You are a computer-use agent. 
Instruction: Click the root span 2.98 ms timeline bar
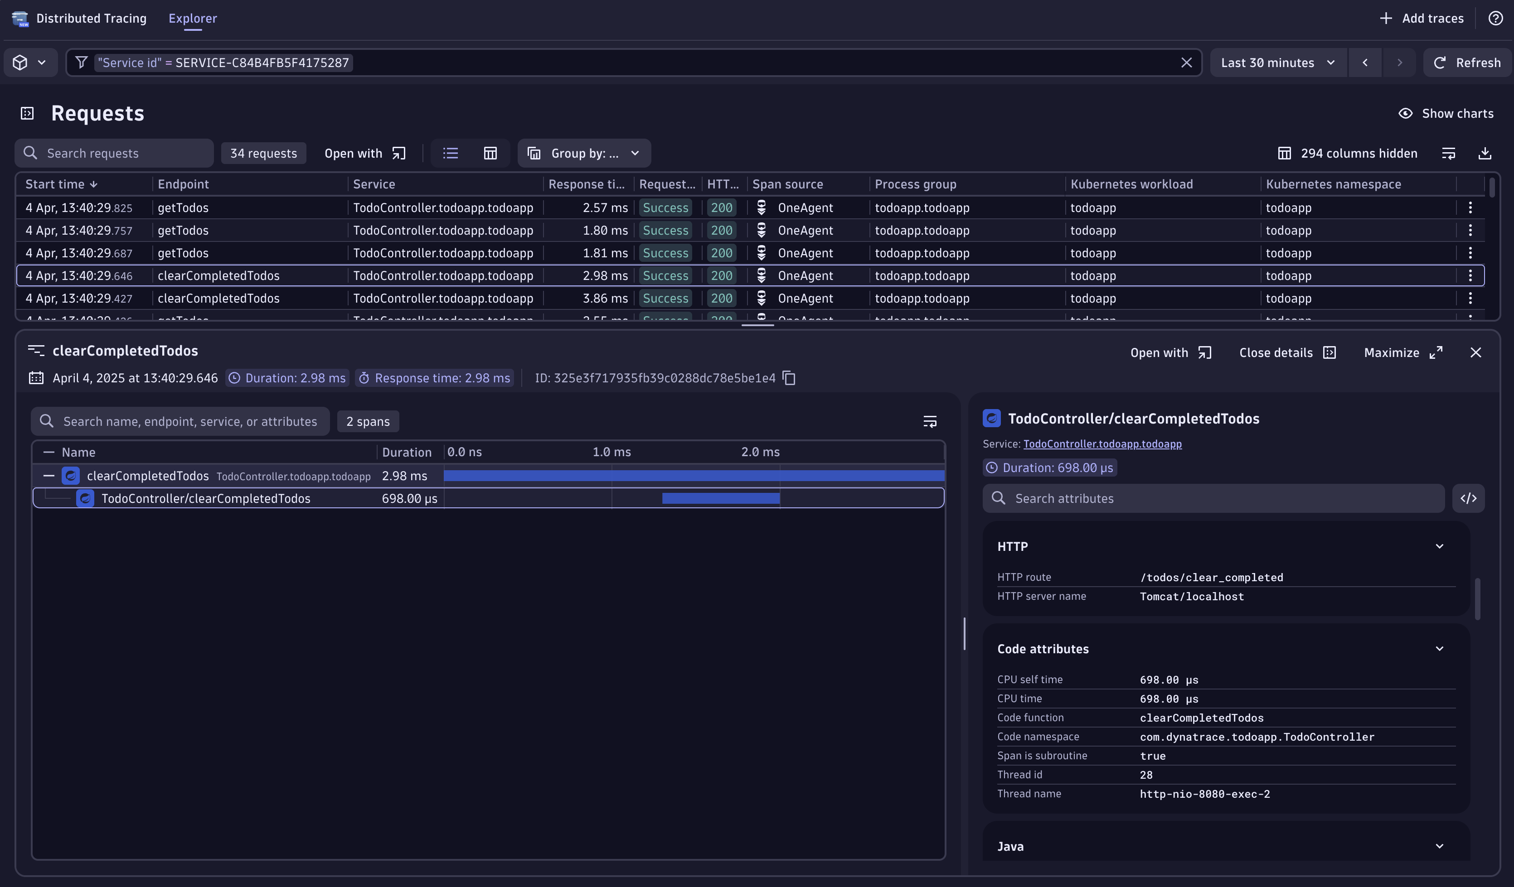694,476
